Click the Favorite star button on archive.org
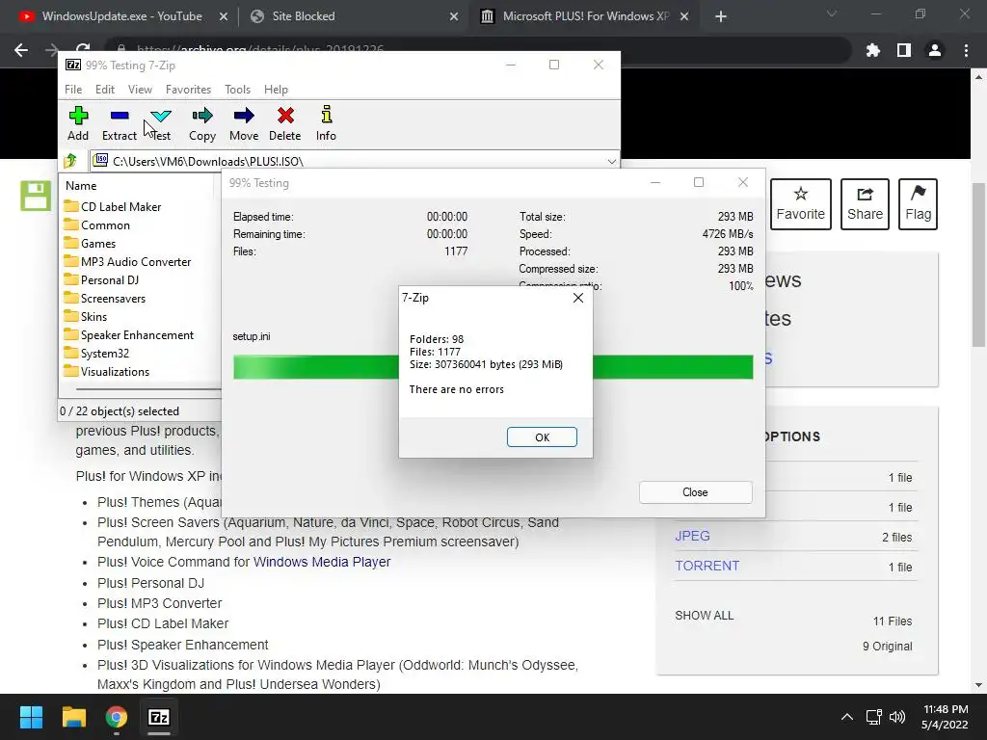 click(x=801, y=204)
